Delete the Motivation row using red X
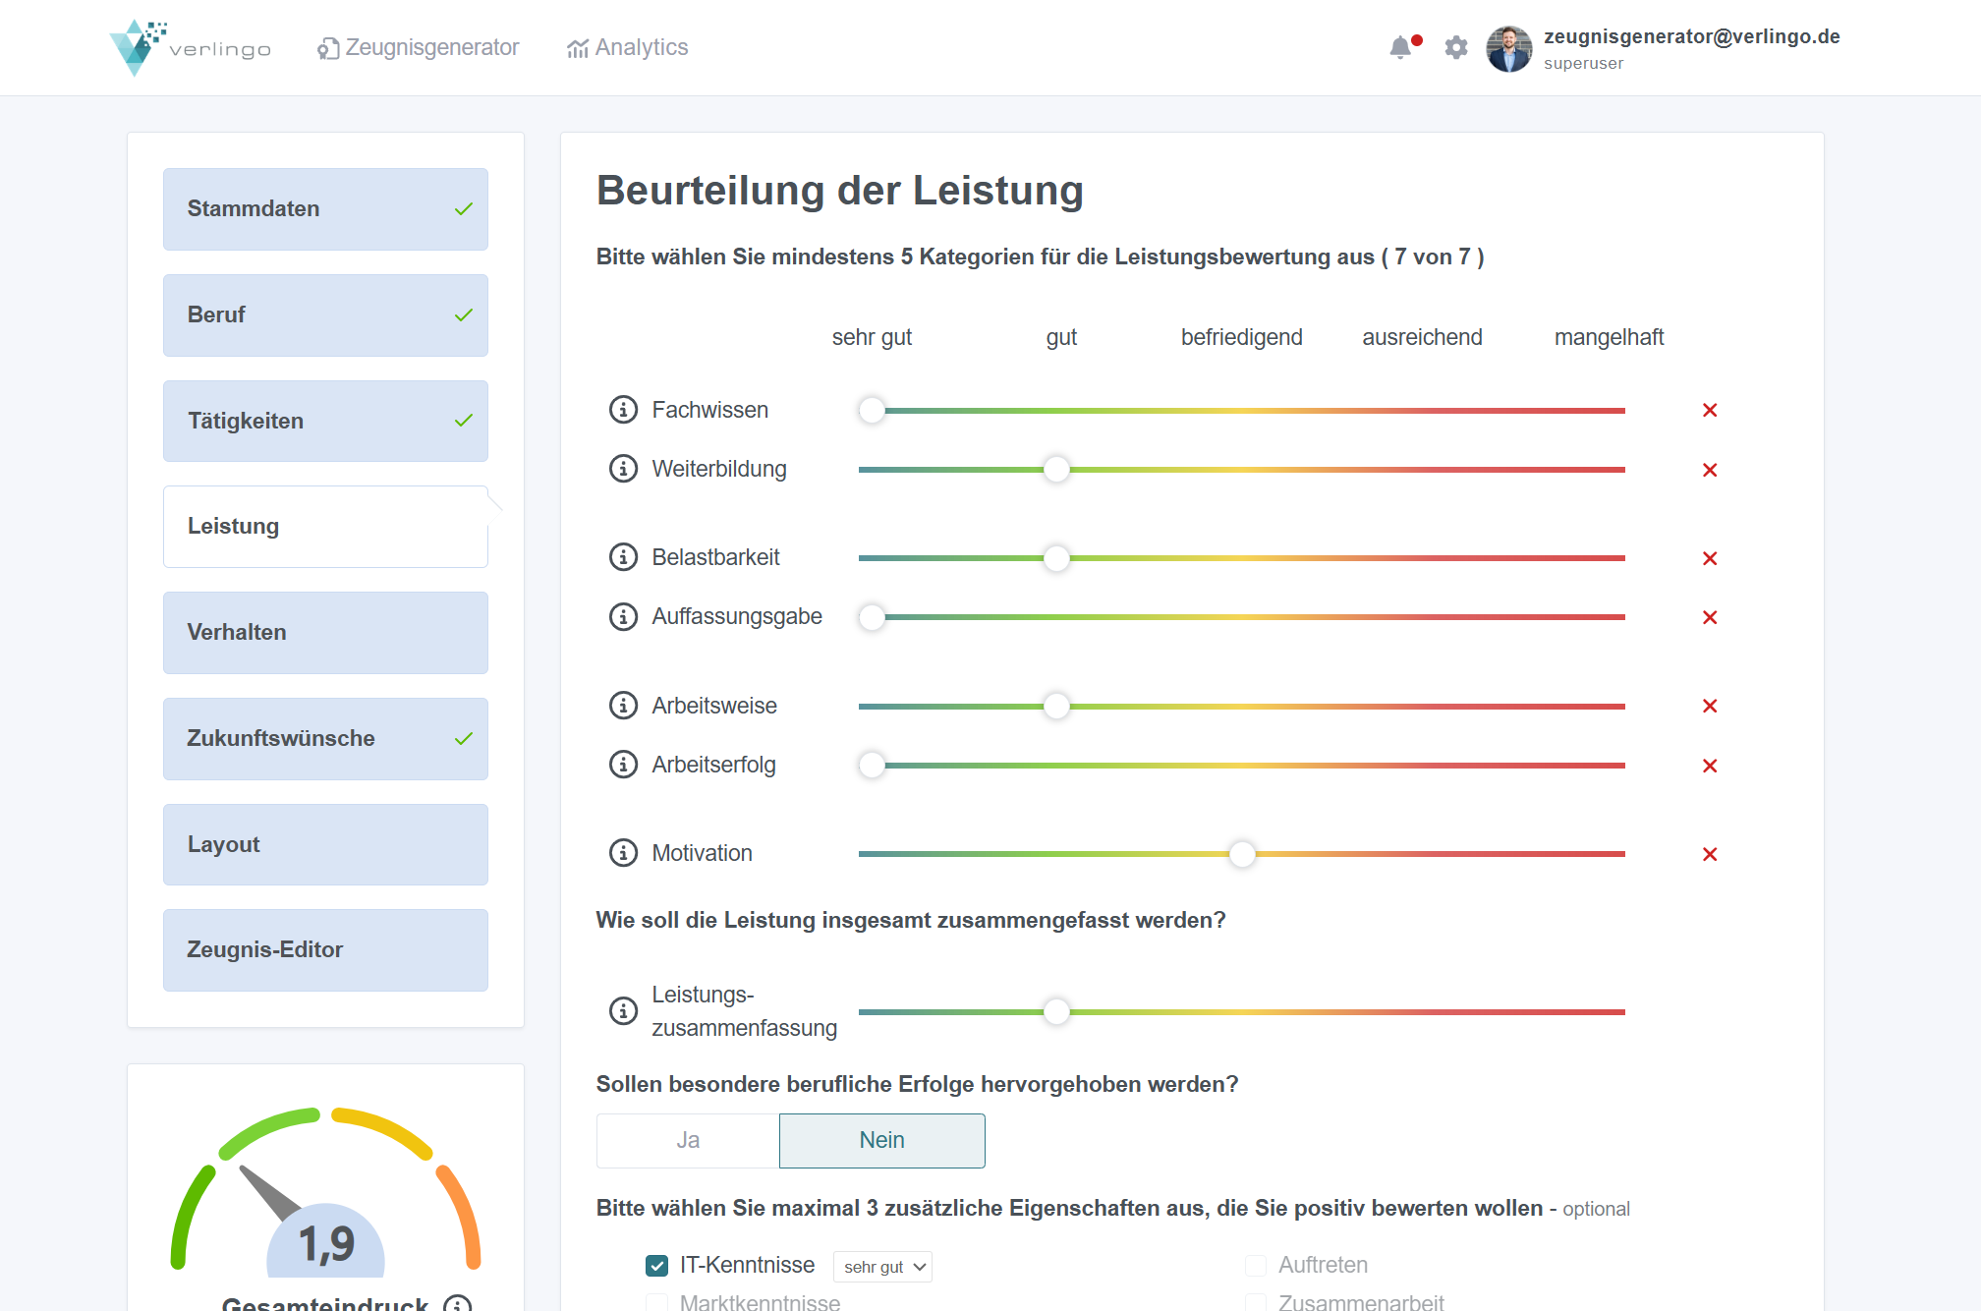The image size is (1981, 1311). pos(1710,854)
